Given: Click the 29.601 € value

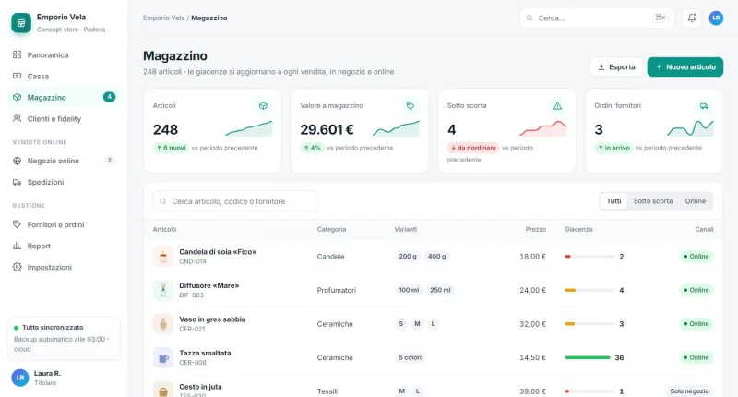Looking at the screenshot, I should tap(327, 129).
